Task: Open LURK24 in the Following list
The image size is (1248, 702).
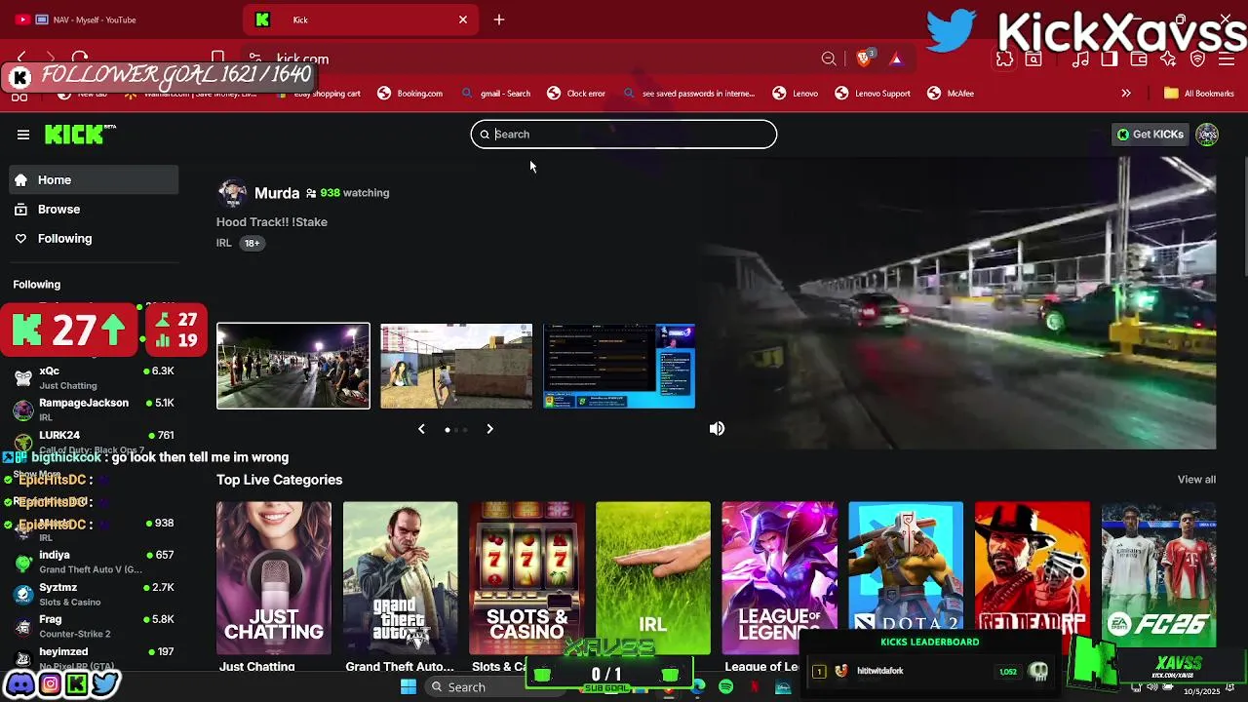Action: [94, 441]
